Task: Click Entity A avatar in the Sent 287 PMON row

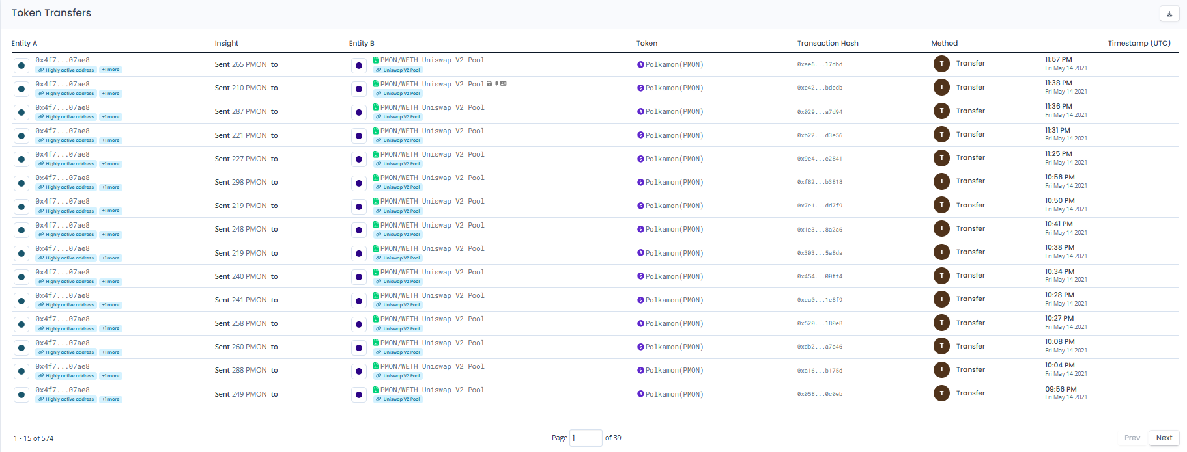Action: coord(21,113)
